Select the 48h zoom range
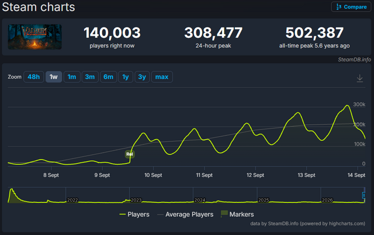 [34, 77]
